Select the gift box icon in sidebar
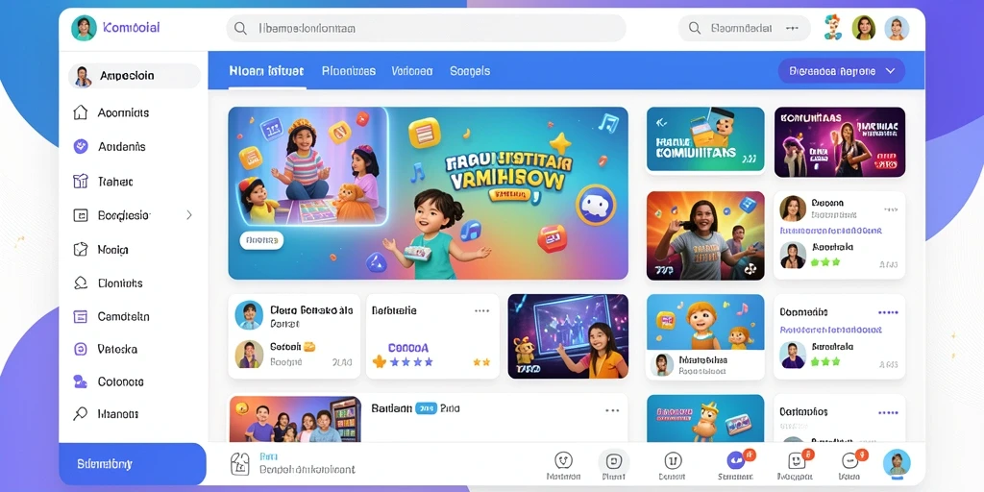Screen dimensions: 984x492 click(x=81, y=182)
